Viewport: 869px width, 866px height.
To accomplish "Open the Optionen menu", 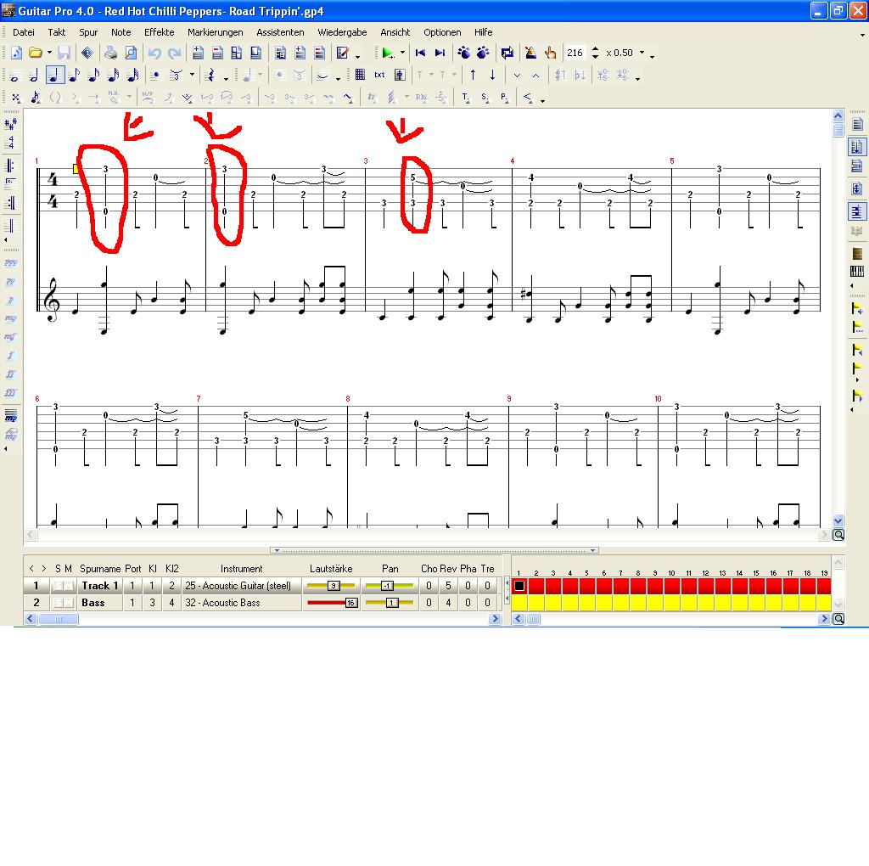I will click(x=442, y=32).
